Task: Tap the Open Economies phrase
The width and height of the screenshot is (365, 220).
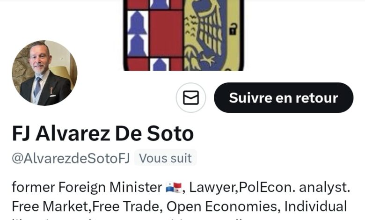Action: point(221,206)
